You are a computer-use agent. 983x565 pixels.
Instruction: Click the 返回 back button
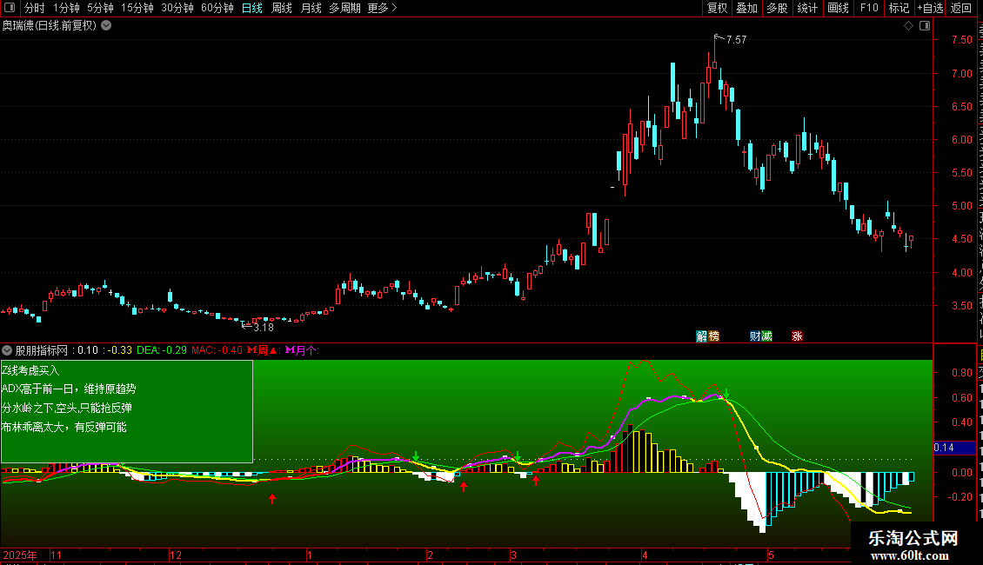pyautogui.click(x=960, y=8)
